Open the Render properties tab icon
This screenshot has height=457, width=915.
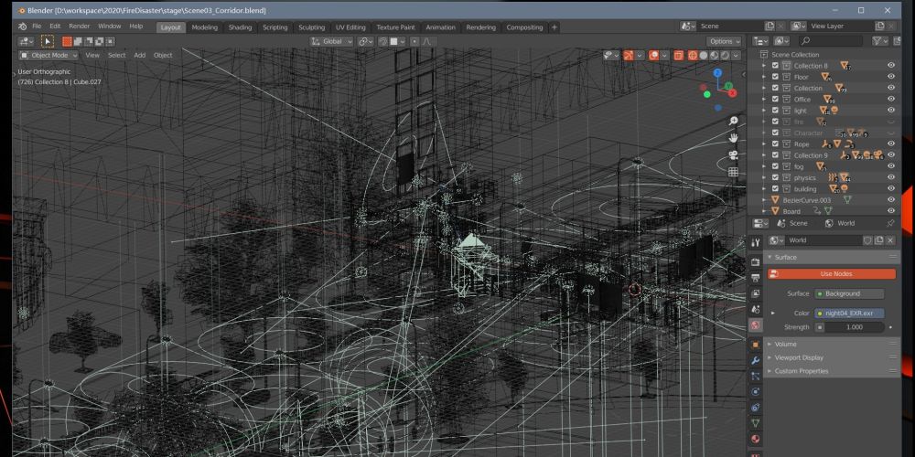coord(756,261)
